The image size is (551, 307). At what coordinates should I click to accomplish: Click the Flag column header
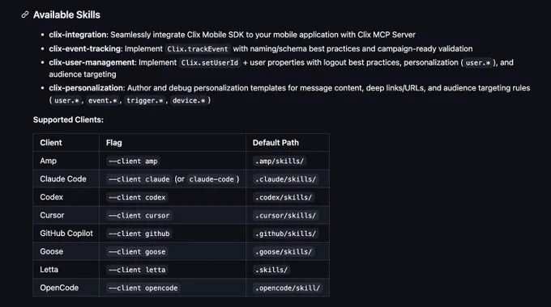tap(114, 143)
